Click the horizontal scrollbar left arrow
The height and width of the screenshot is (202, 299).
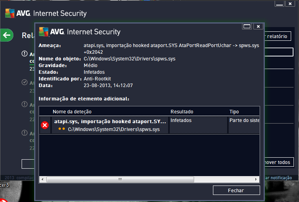click(42, 179)
